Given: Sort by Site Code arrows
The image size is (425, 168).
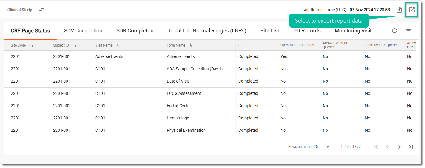Looking at the screenshot, I should [x=32, y=45].
